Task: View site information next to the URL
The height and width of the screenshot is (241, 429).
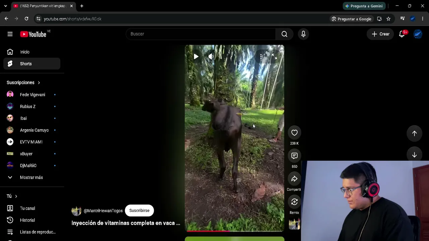Action: click(38, 19)
